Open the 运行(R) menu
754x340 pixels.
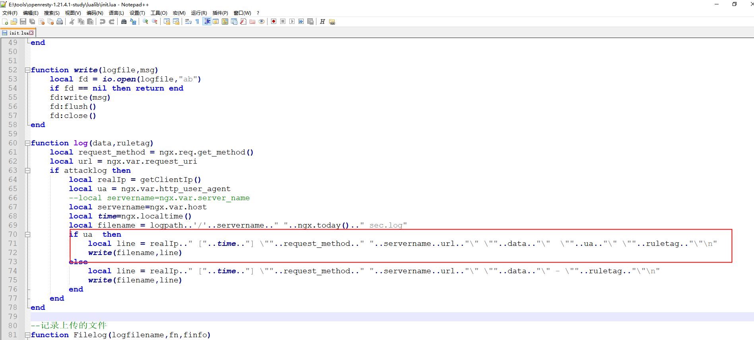199,13
